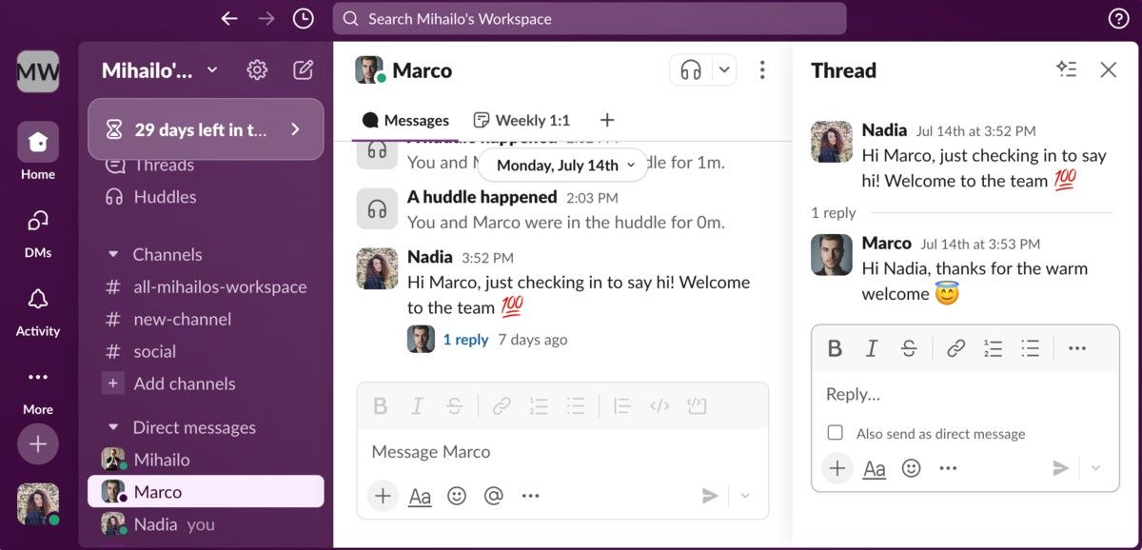Insert an emoji in the message composer
The width and height of the screenshot is (1142, 550).
457,496
